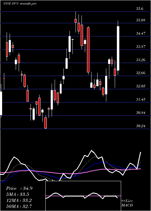Click the 33.87 price axis label
This screenshot has height=211, width=151.
[x=140, y=47]
